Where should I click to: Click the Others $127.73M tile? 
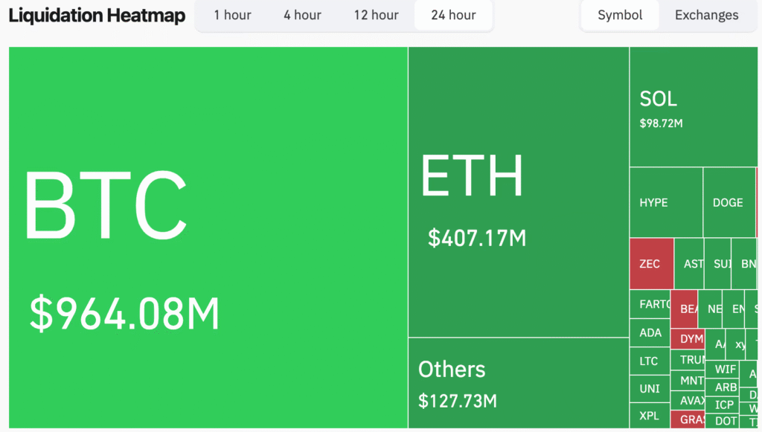pyautogui.click(x=519, y=383)
